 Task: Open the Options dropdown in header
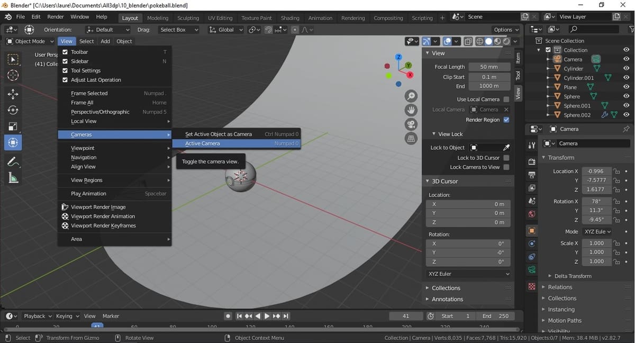[506, 30]
